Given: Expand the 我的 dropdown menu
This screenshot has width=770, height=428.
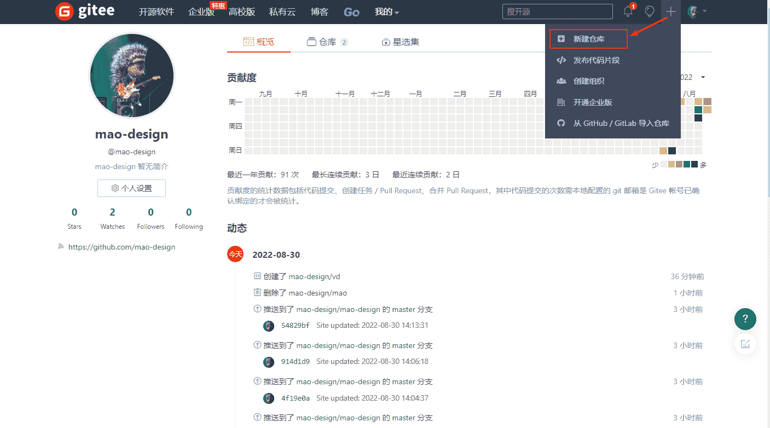Looking at the screenshot, I should coord(386,12).
